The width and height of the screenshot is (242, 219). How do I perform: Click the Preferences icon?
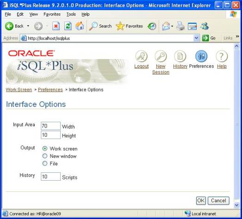[x=201, y=56]
